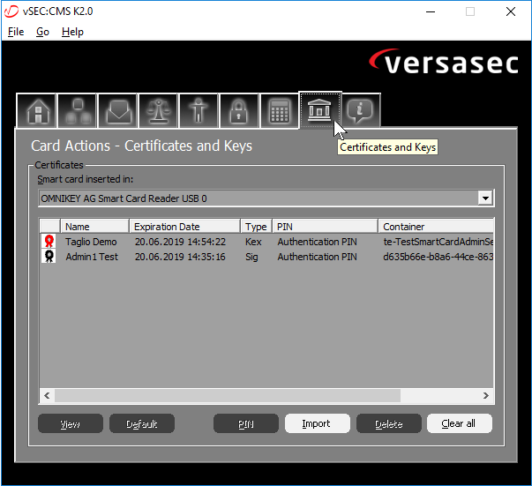Viewport: 532px width, 486px height.
Task: Open the File menu
Action: (16, 32)
